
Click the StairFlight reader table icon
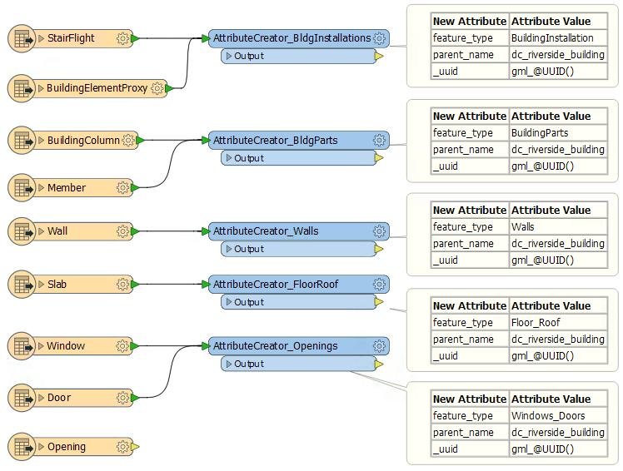point(22,38)
